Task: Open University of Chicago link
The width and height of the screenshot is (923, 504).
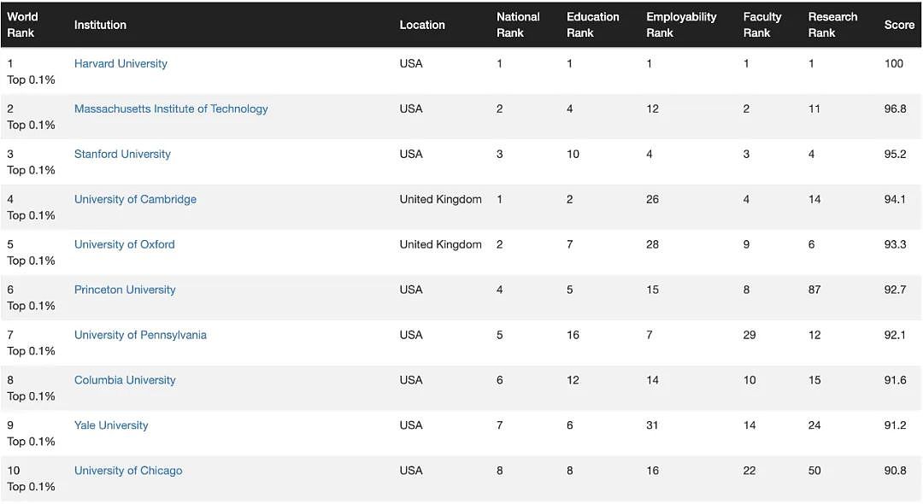Action: (128, 471)
